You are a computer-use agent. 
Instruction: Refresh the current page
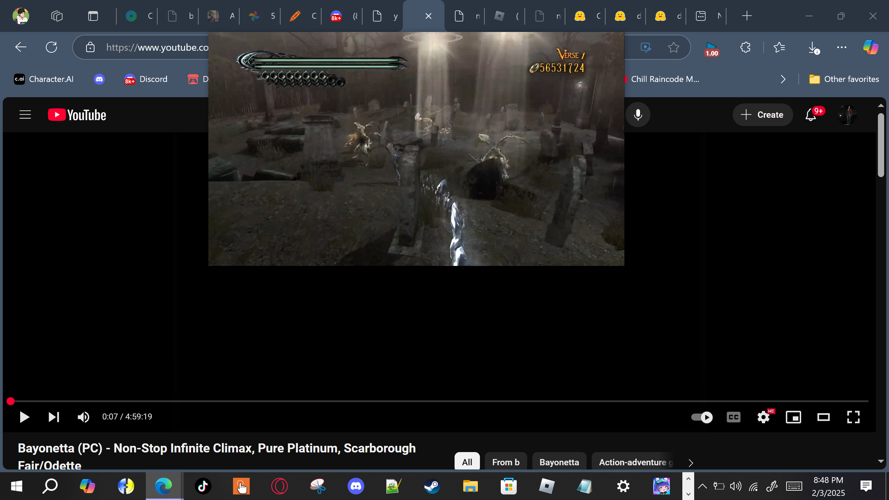point(51,47)
